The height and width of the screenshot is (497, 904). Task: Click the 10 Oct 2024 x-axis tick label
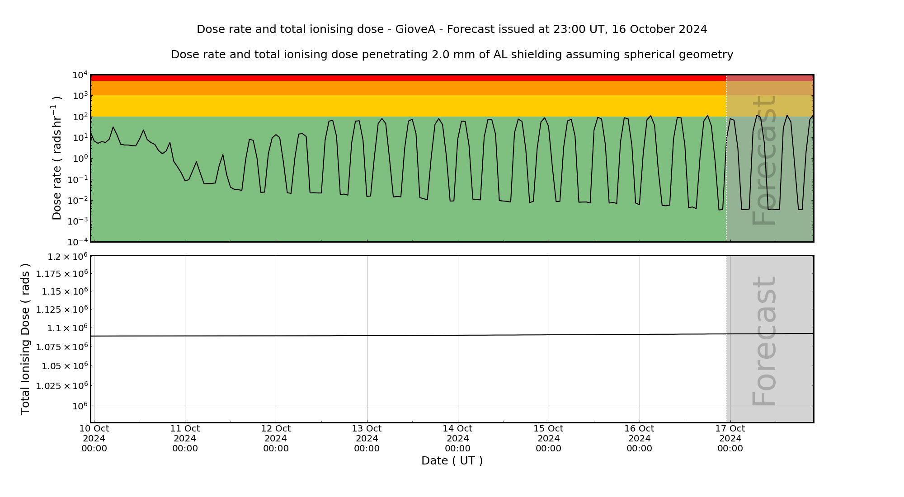click(x=94, y=438)
